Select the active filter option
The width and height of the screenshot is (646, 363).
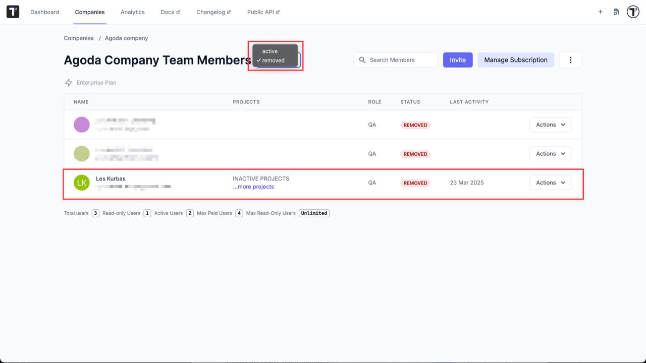coord(269,51)
